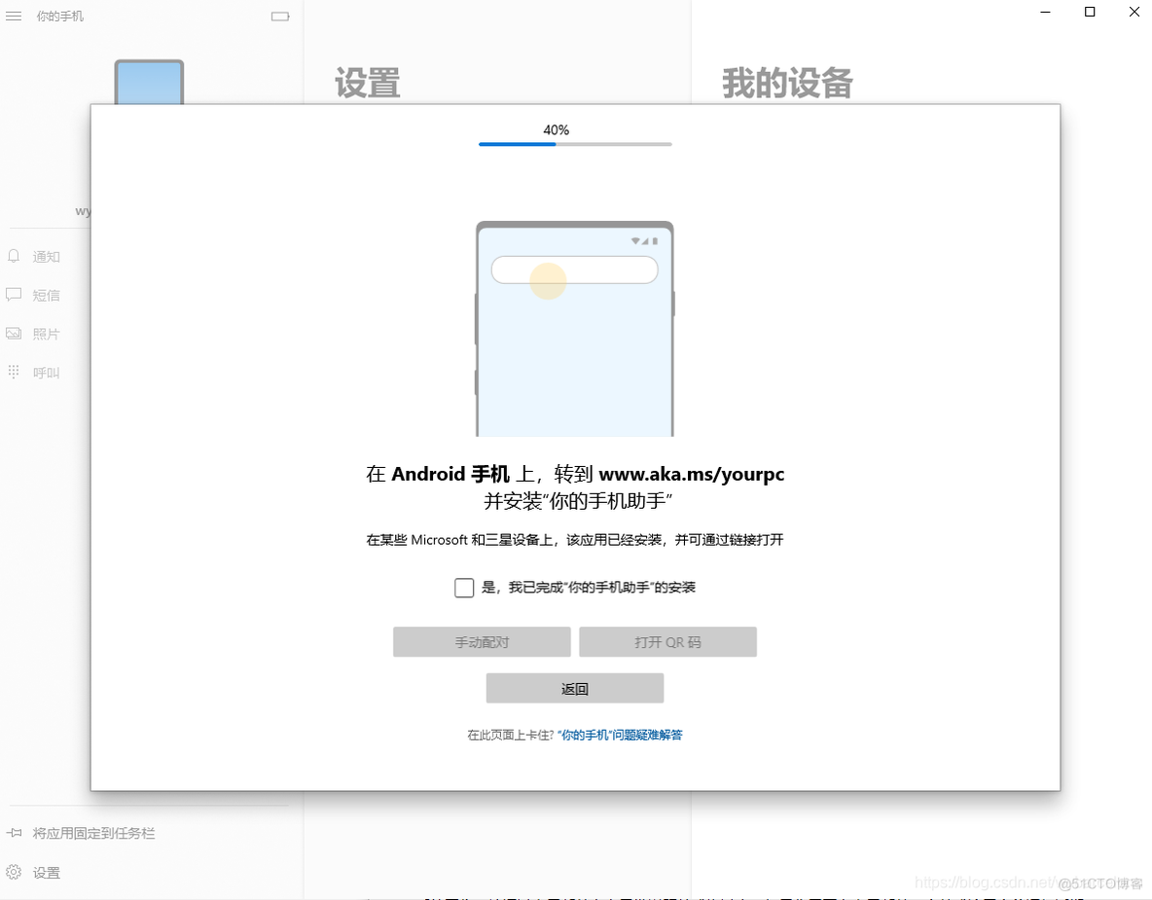
Task: Click the pin to taskbar icon
Action: 14,833
